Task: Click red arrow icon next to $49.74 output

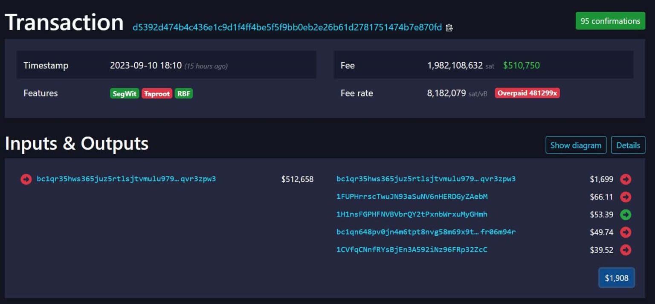Action: (626, 232)
